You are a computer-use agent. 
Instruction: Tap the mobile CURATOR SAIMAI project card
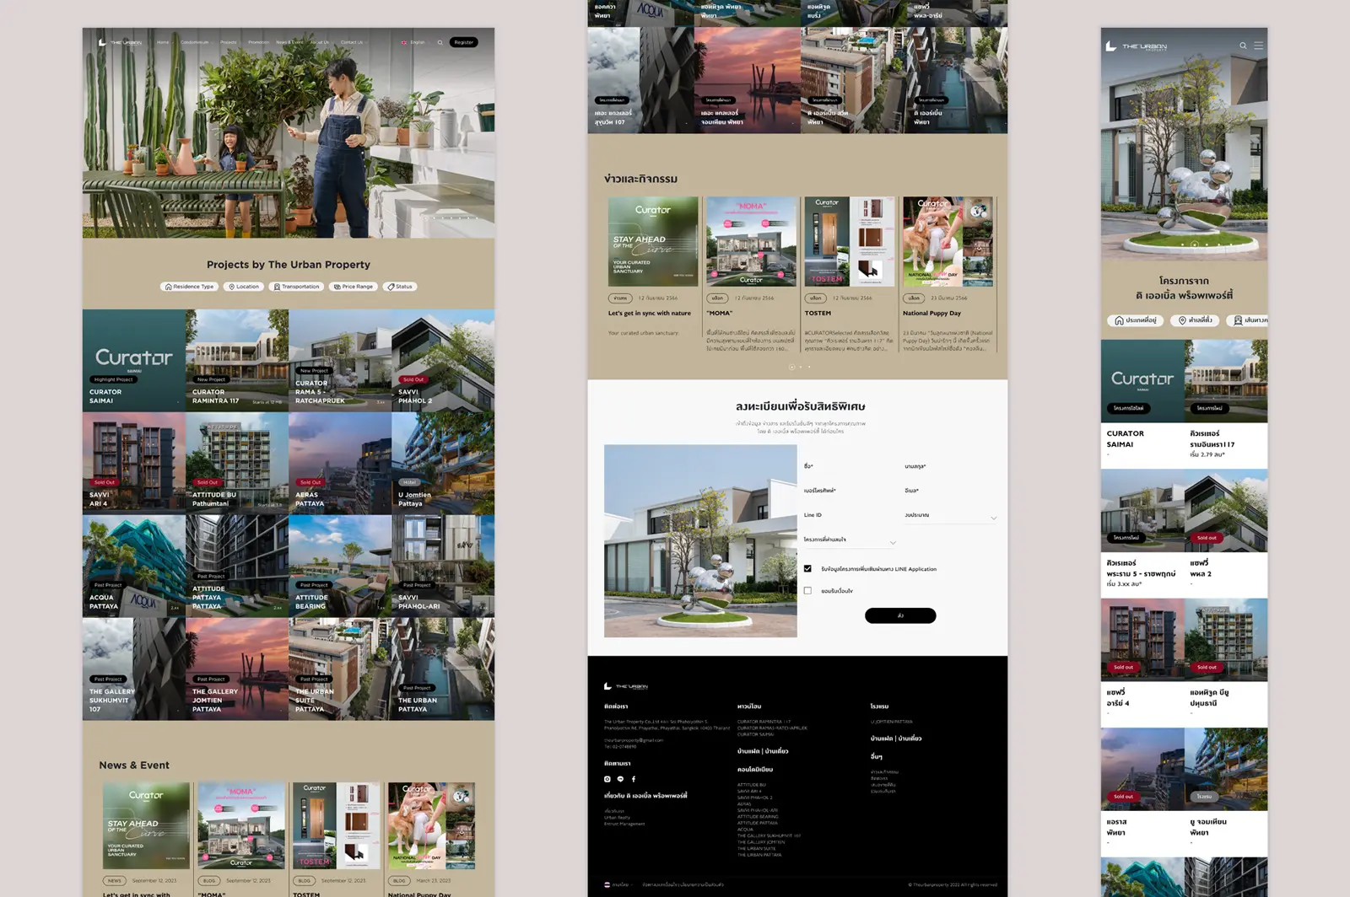point(1142,404)
